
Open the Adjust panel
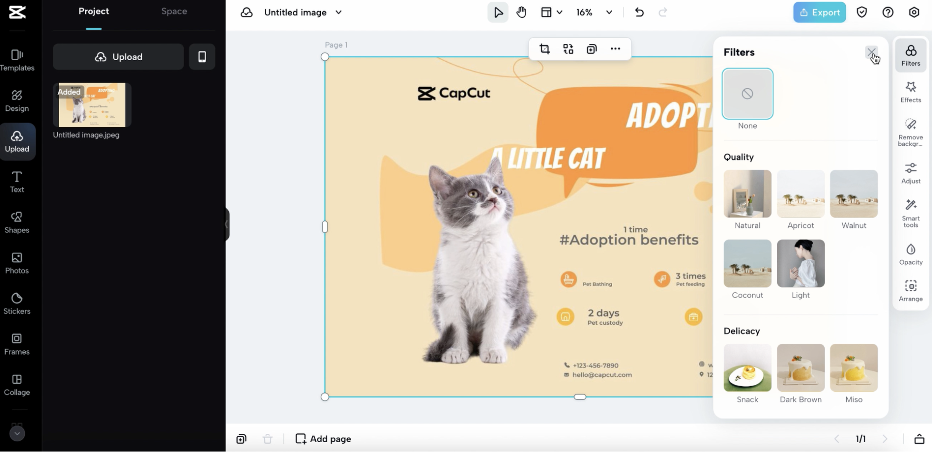[911, 172]
